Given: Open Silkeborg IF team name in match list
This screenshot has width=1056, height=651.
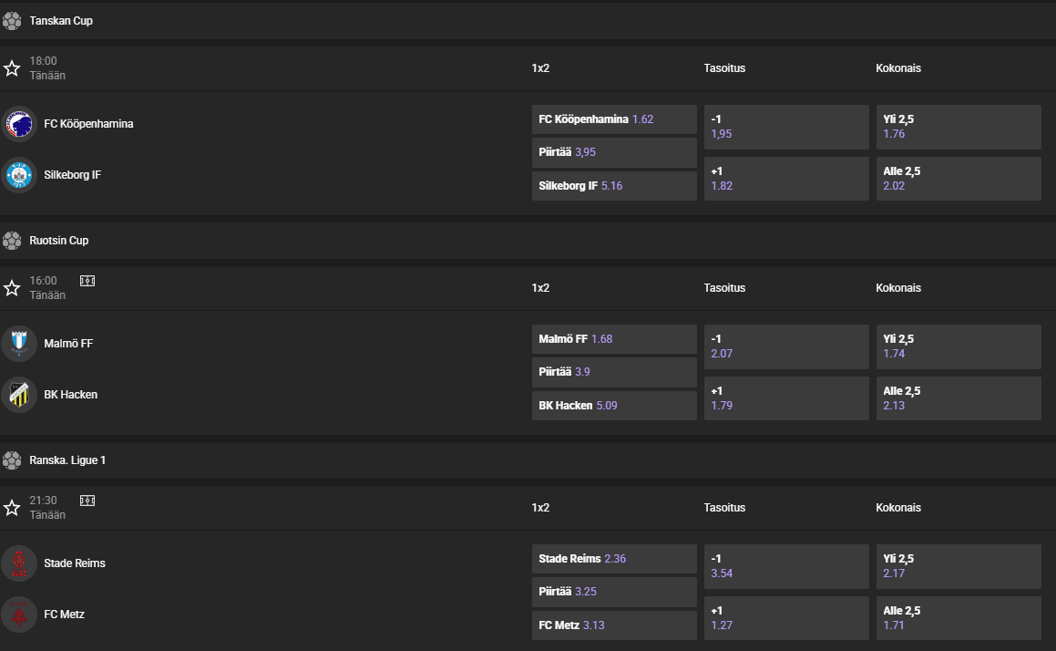Looking at the screenshot, I should [72, 175].
